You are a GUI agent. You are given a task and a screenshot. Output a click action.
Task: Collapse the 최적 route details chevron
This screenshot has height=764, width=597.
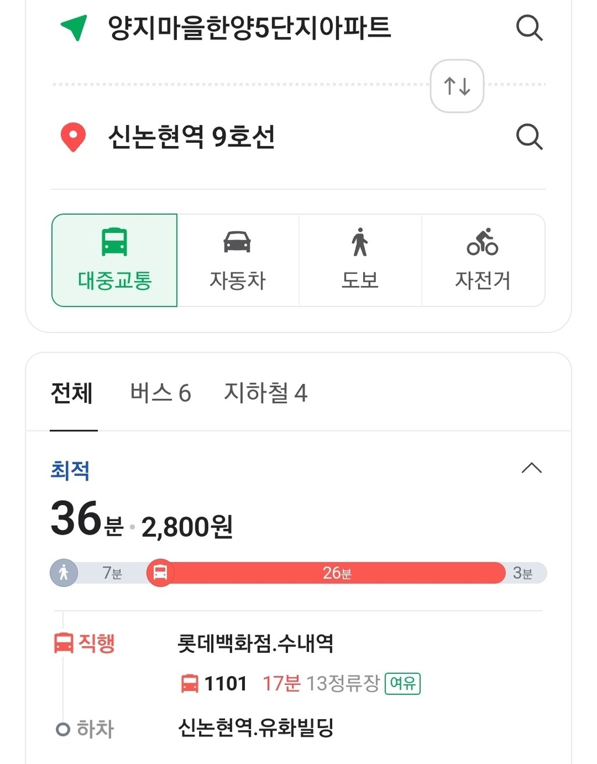tap(531, 468)
